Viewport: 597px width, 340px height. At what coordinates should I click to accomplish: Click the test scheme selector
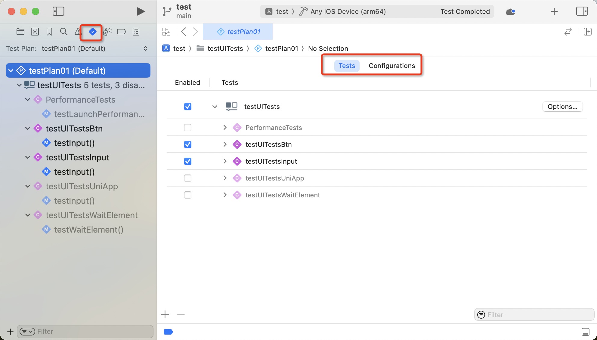[277, 11]
